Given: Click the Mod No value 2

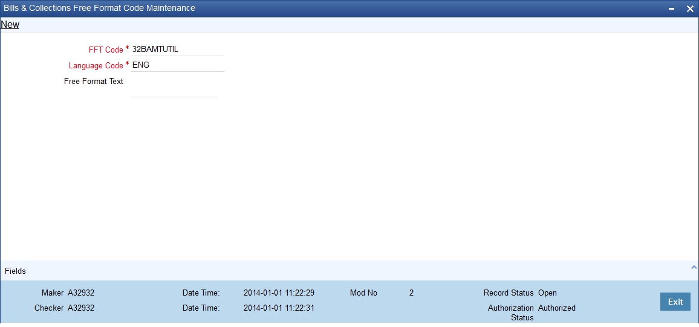Looking at the screenshot, I should click(x=411, y=293).
